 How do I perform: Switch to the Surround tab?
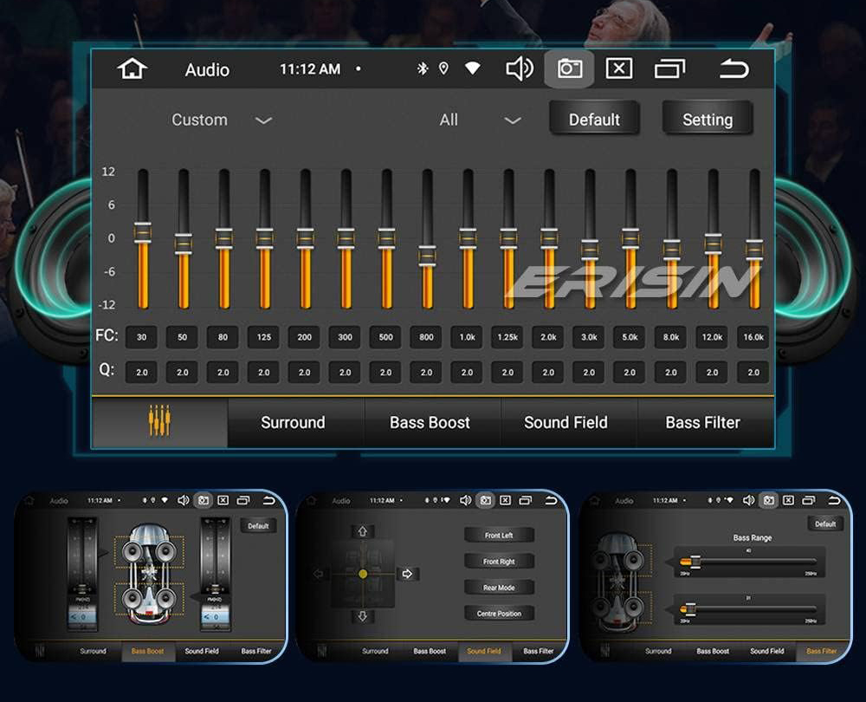click(x=293, y=422)
